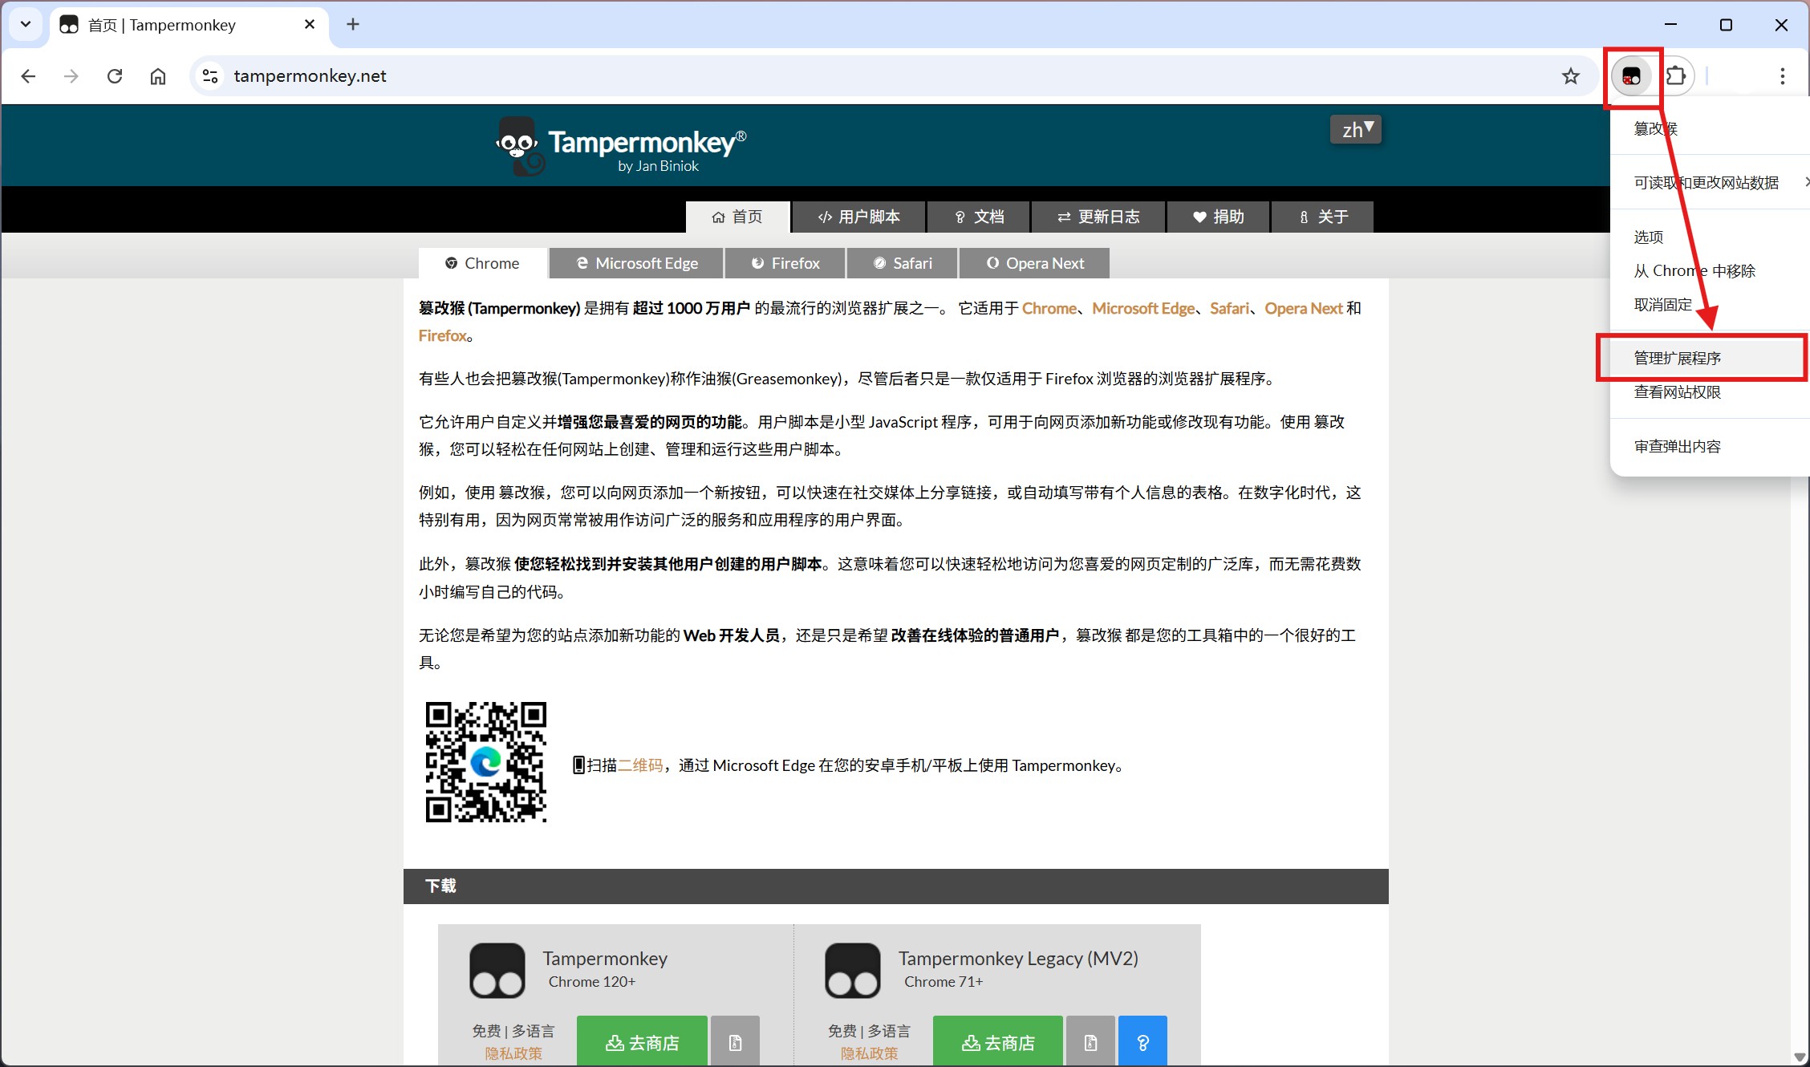Open the document icon button for Tampermonkey Legacy
1810x1067 pixels.
click(1090, 1042)
